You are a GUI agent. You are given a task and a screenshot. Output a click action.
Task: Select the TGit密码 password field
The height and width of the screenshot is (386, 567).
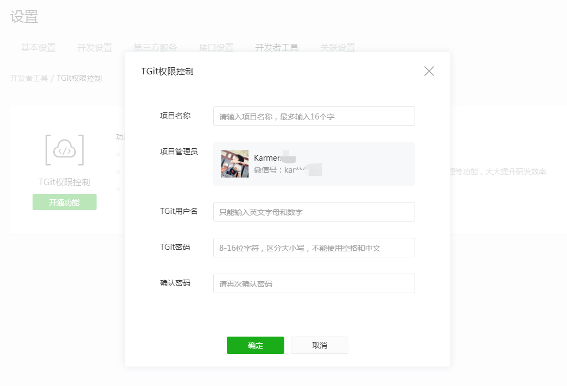click(314, 248)
